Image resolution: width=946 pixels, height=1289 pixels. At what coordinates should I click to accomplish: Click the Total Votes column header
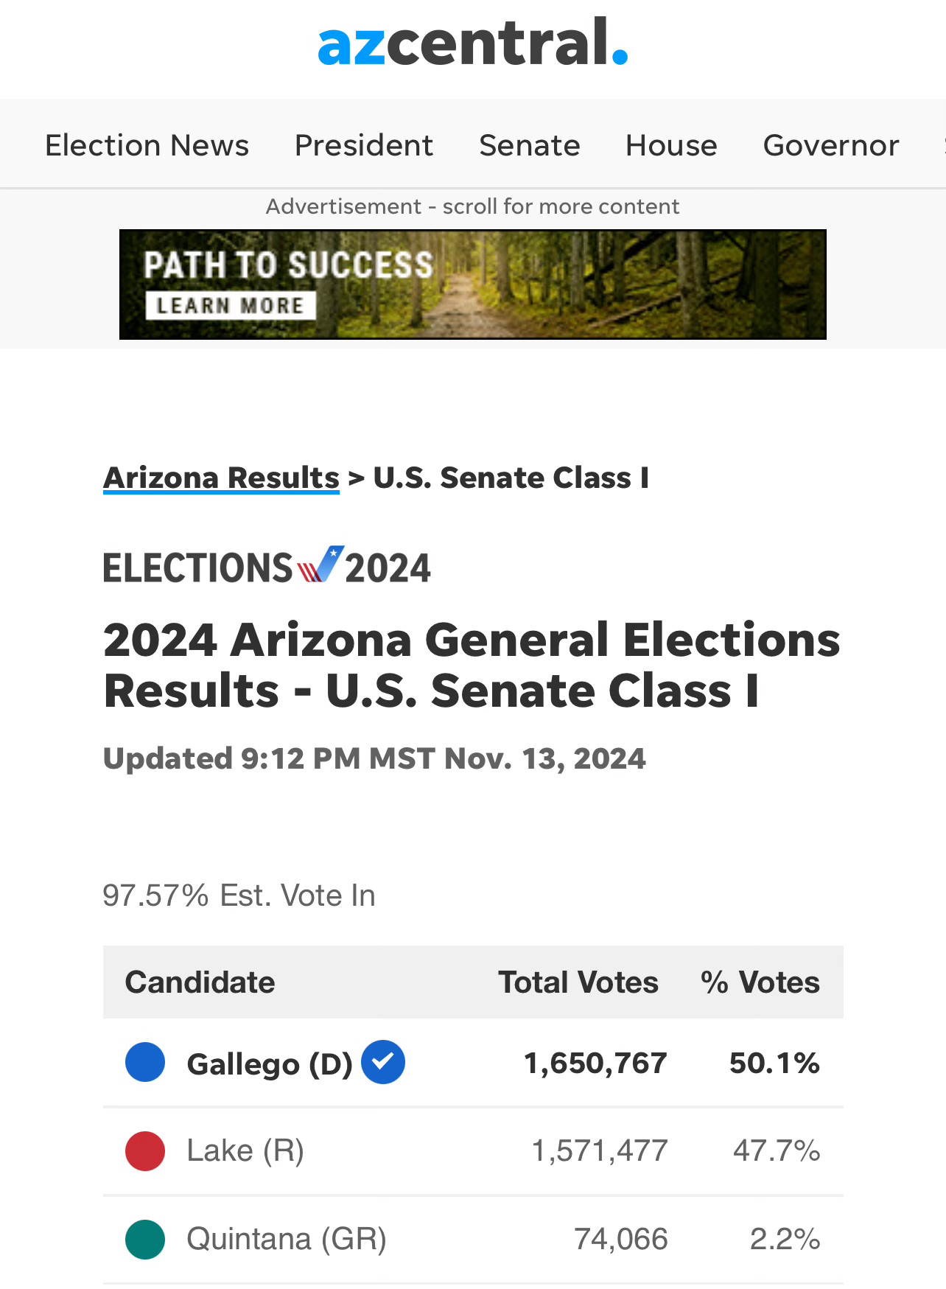pyautogui.click(x=578, y=982)
